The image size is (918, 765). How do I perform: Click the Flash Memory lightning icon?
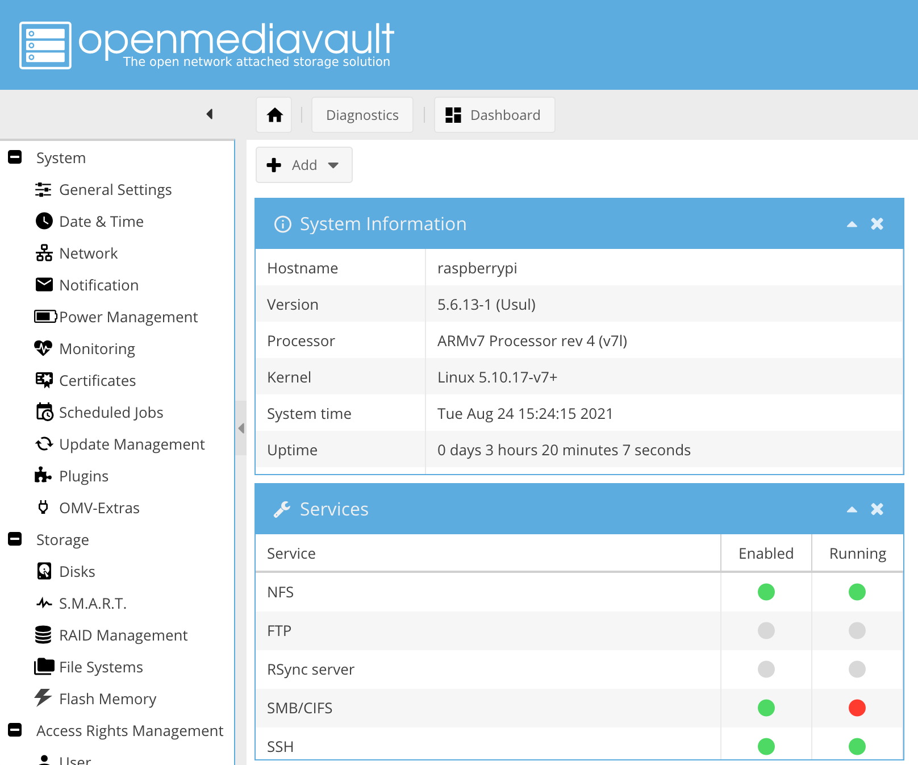click(43, 698)
